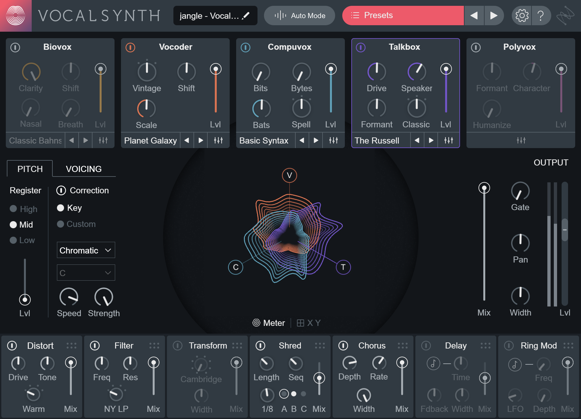The width and height of the screenshot is (581, 419).
Task: Open the C root key dropdown
Action: 86,273
